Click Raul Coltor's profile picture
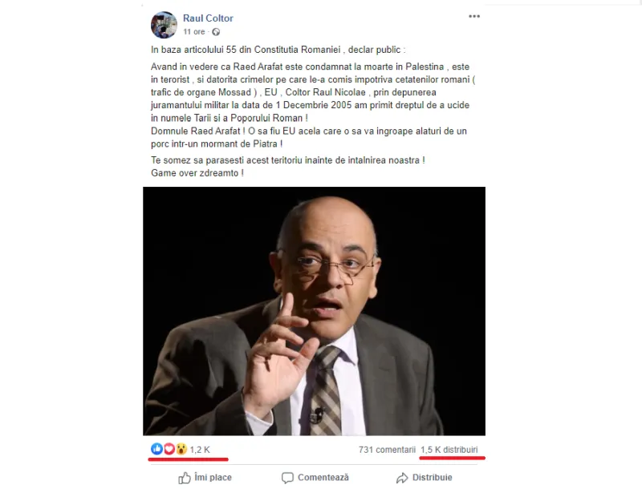 point(165,25)
